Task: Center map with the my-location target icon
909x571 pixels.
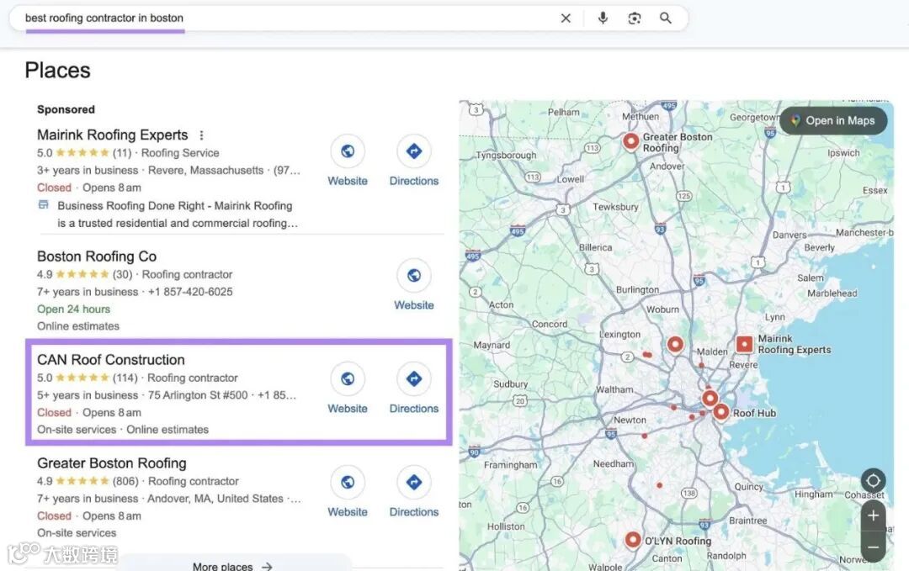Action: 873,481
